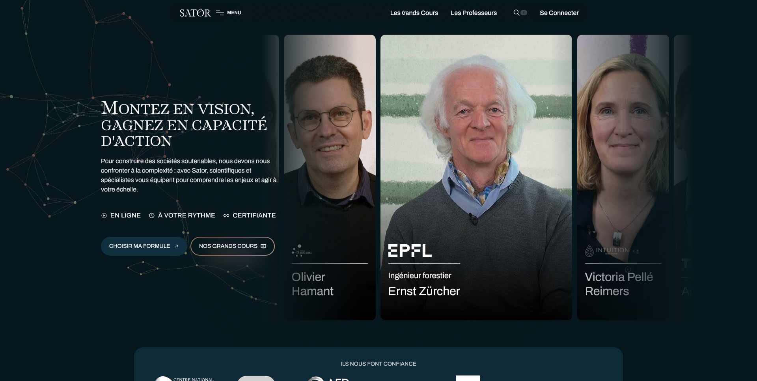The width and height of the screenshot is (757, 381).
Task: Click the play icon beside EN LIGNE
Action: point(104,216)
